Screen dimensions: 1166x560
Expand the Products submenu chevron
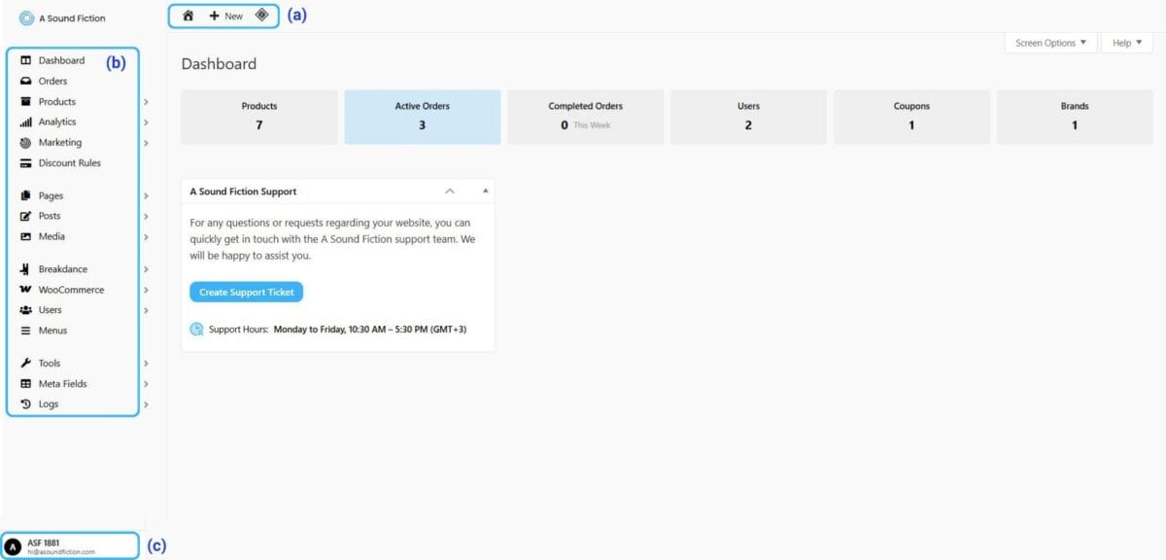[x=147, y=101]
